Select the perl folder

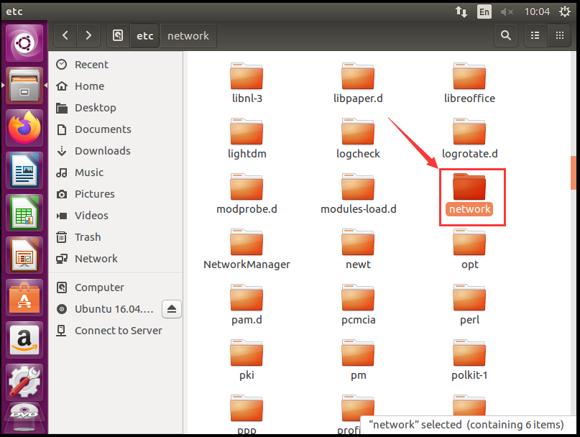[x=469, y=305]
